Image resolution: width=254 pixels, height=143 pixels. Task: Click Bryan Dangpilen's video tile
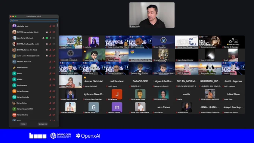(x=163, y=42)
